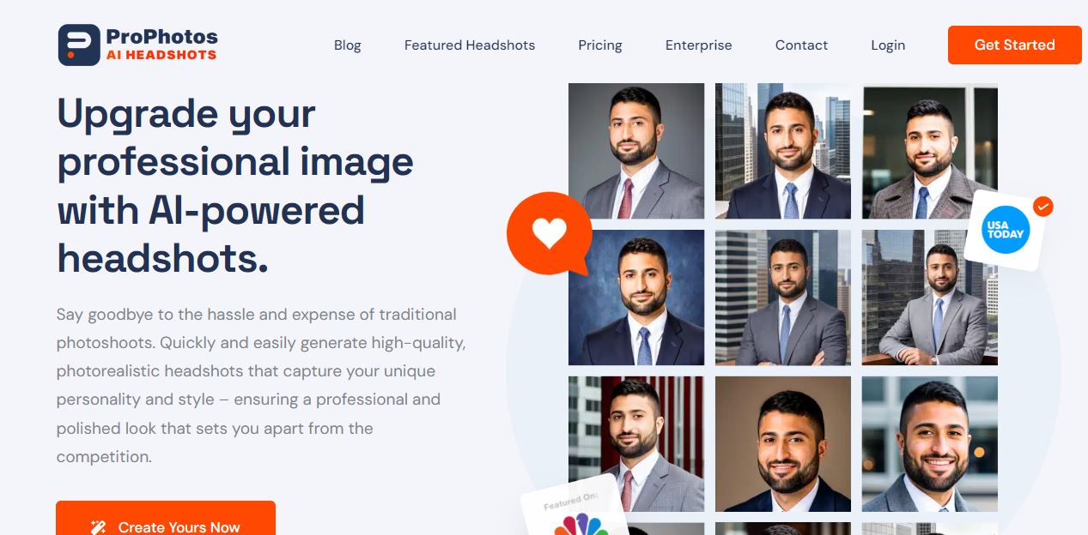Screen dimensions: 1088x535
Task: Click the orange heart speech bubble icon
Action: [x=549, y=233]
